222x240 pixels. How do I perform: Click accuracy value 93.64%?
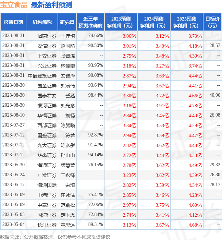point(96,85)
